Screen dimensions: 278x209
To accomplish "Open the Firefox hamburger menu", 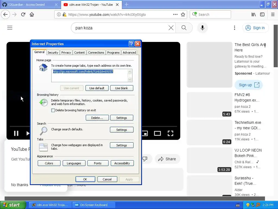I will point(273,15).
